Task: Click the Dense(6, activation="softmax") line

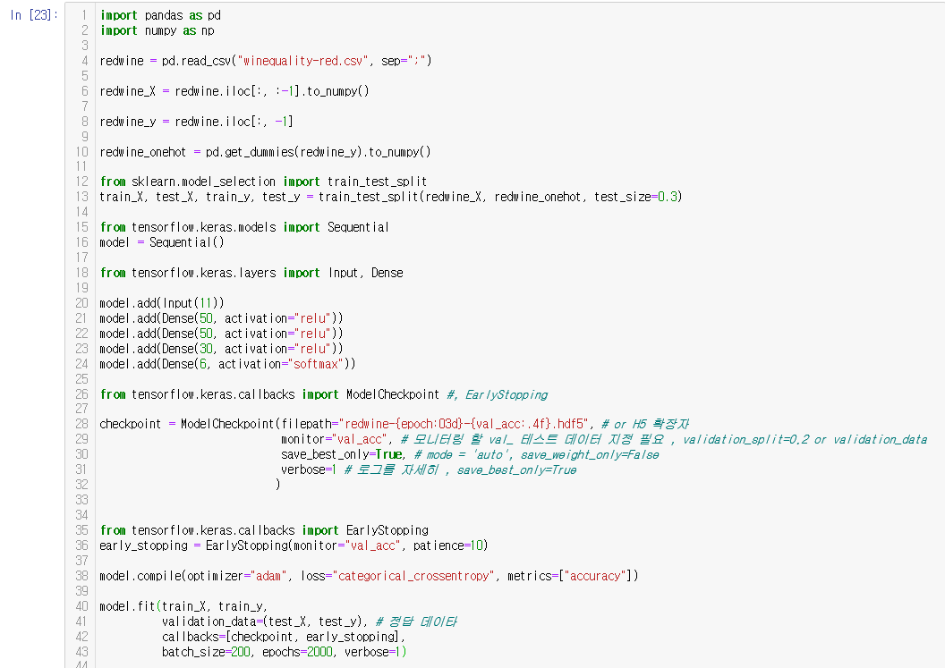Action: (x=228, y=364)
